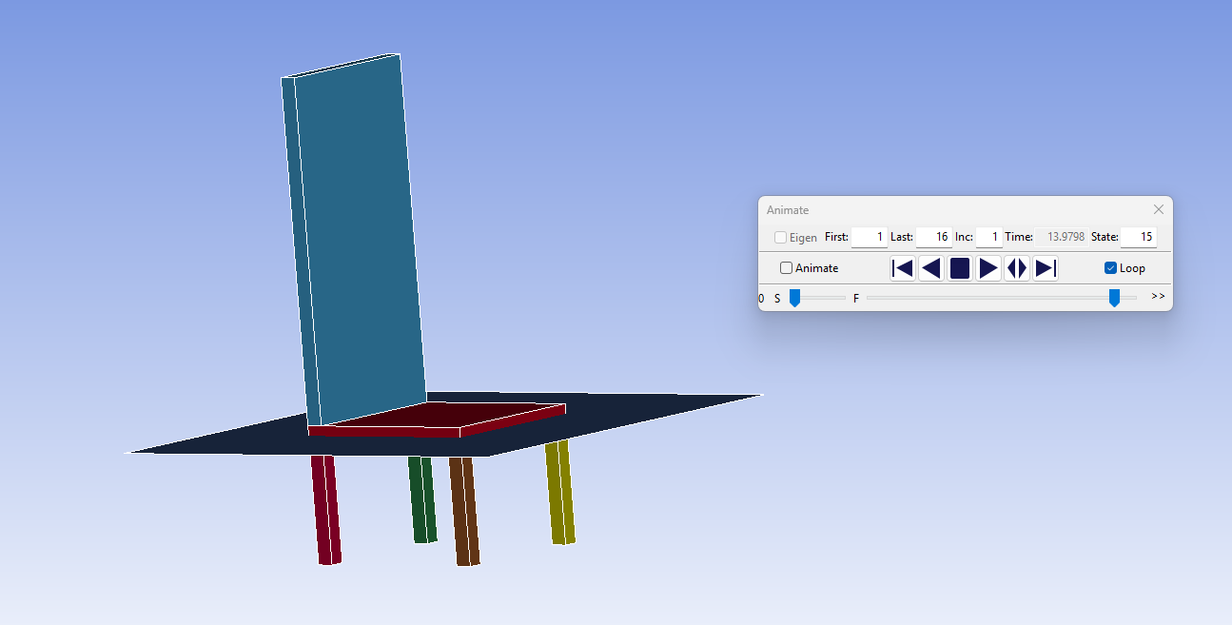Click the Inc increment input field

(x=989, y=237)
